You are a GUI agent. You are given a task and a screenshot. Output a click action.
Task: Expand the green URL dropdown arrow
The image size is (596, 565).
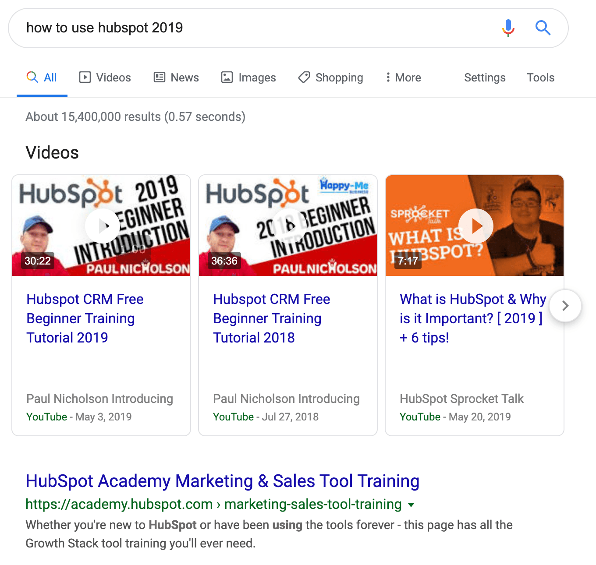(x=411, y=505)
